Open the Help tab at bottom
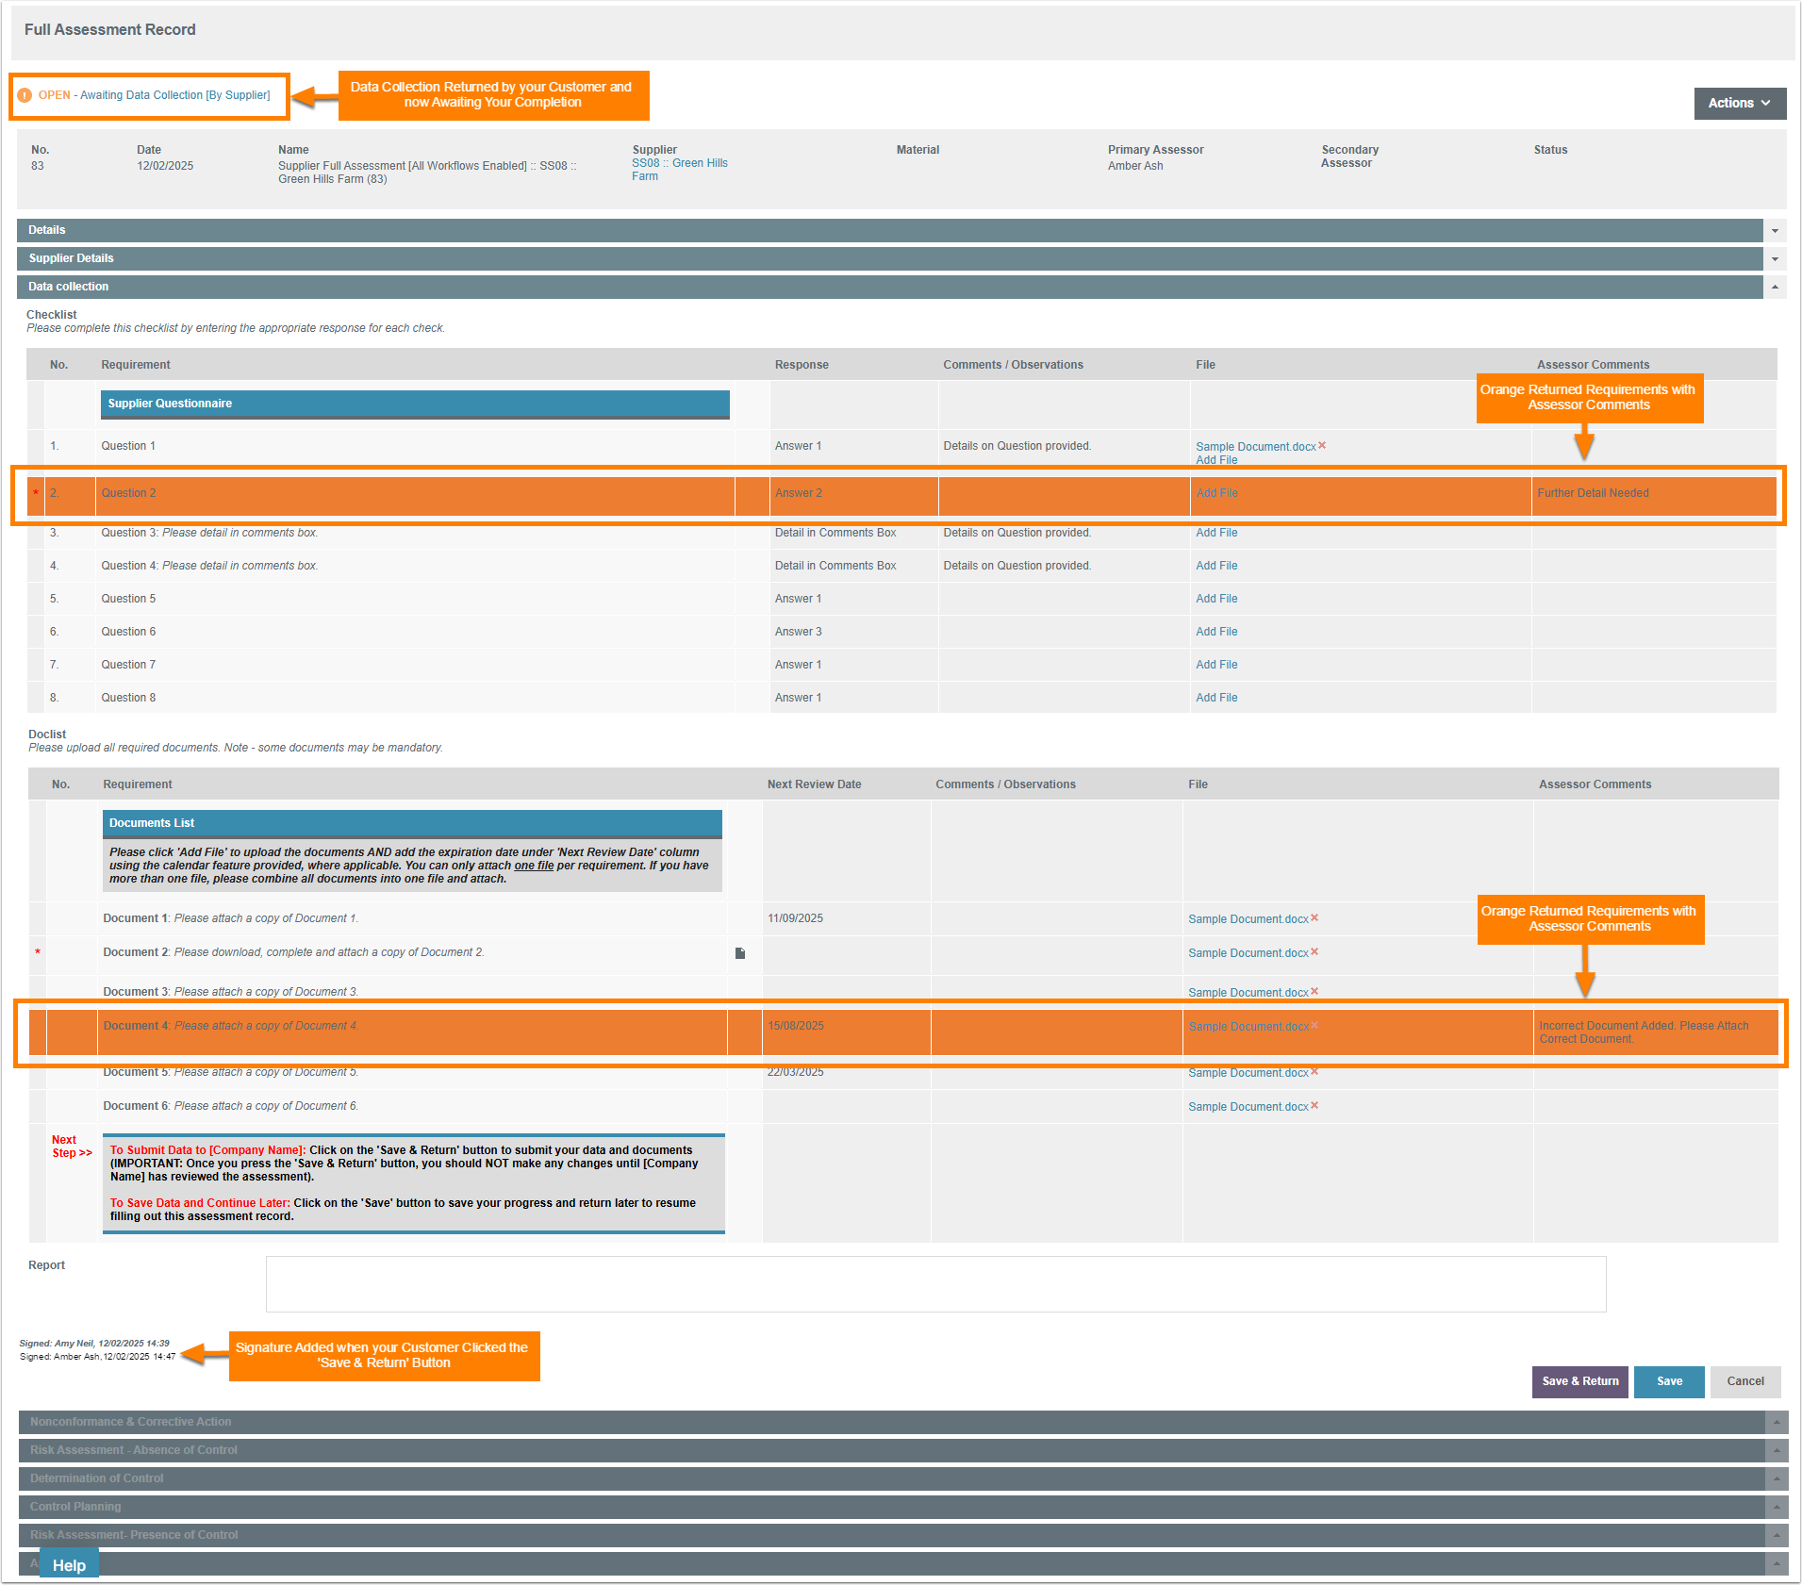Screen dimensions: 1802x1585 point(69,1565)
